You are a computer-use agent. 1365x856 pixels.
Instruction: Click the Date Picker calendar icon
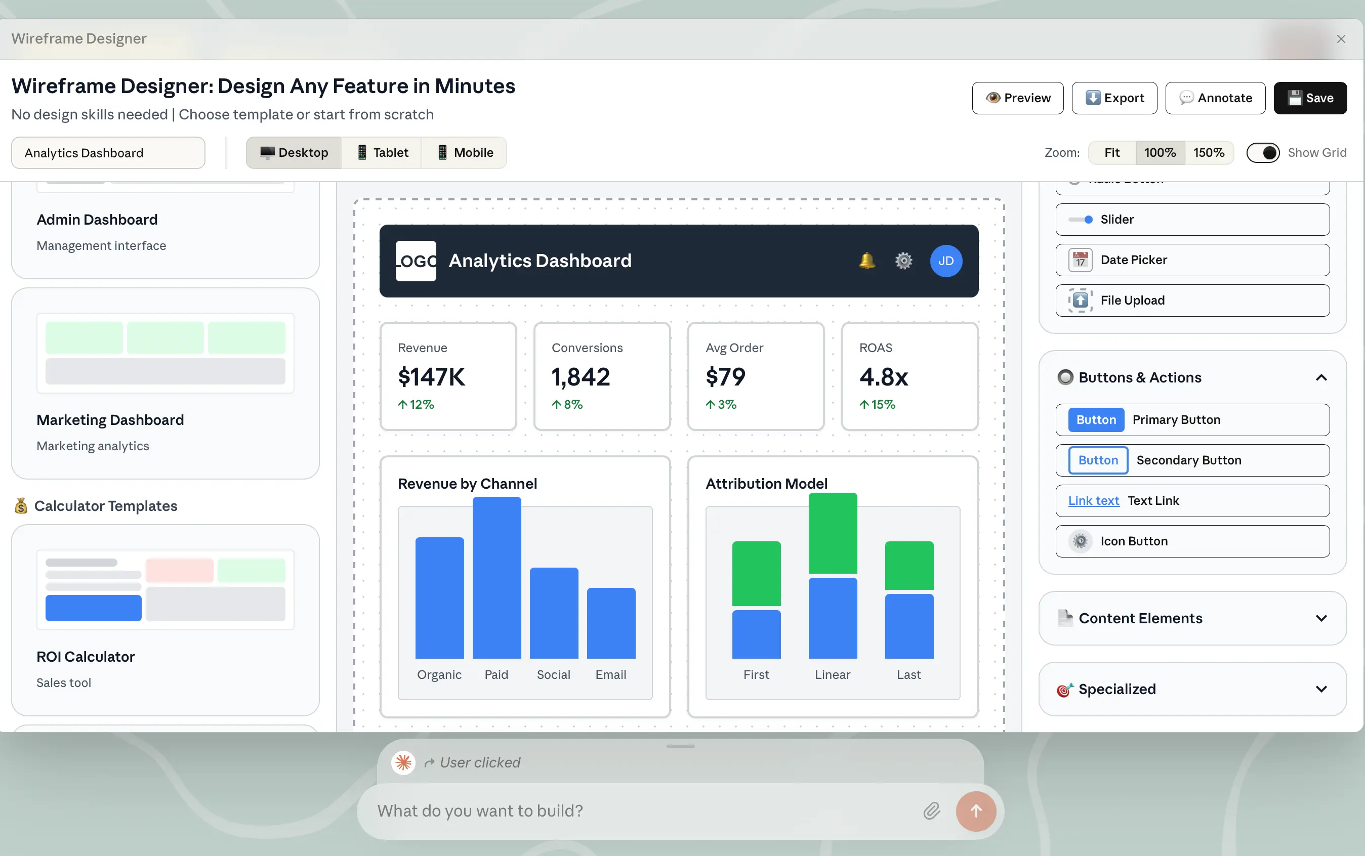pyautogui.click(x=1080, y=261)
